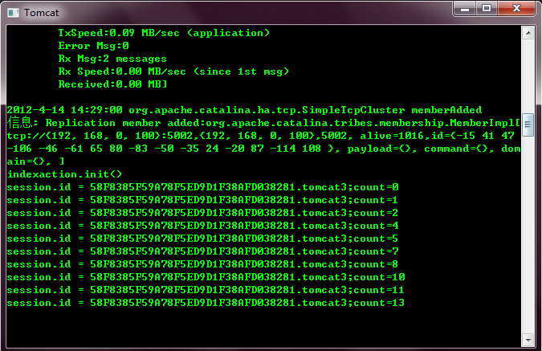Click scrollbar track below the thumb
This screenshot has width=542, height=351.
[528, 235]
